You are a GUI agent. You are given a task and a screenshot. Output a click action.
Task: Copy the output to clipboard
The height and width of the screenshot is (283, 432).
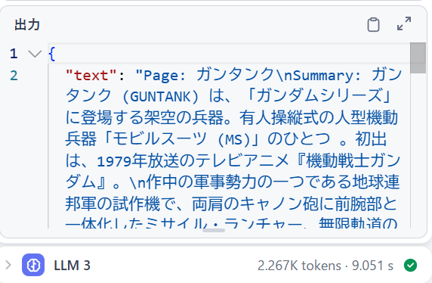tap(373, 24)
